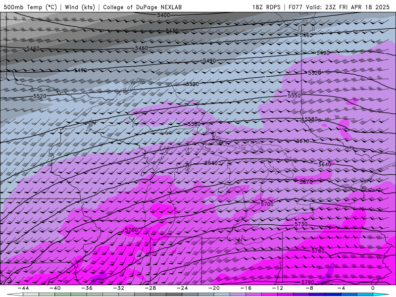Viewport: 396px width, 297px height.
Task: Click the 5760 height contour label
Action: 318,251
